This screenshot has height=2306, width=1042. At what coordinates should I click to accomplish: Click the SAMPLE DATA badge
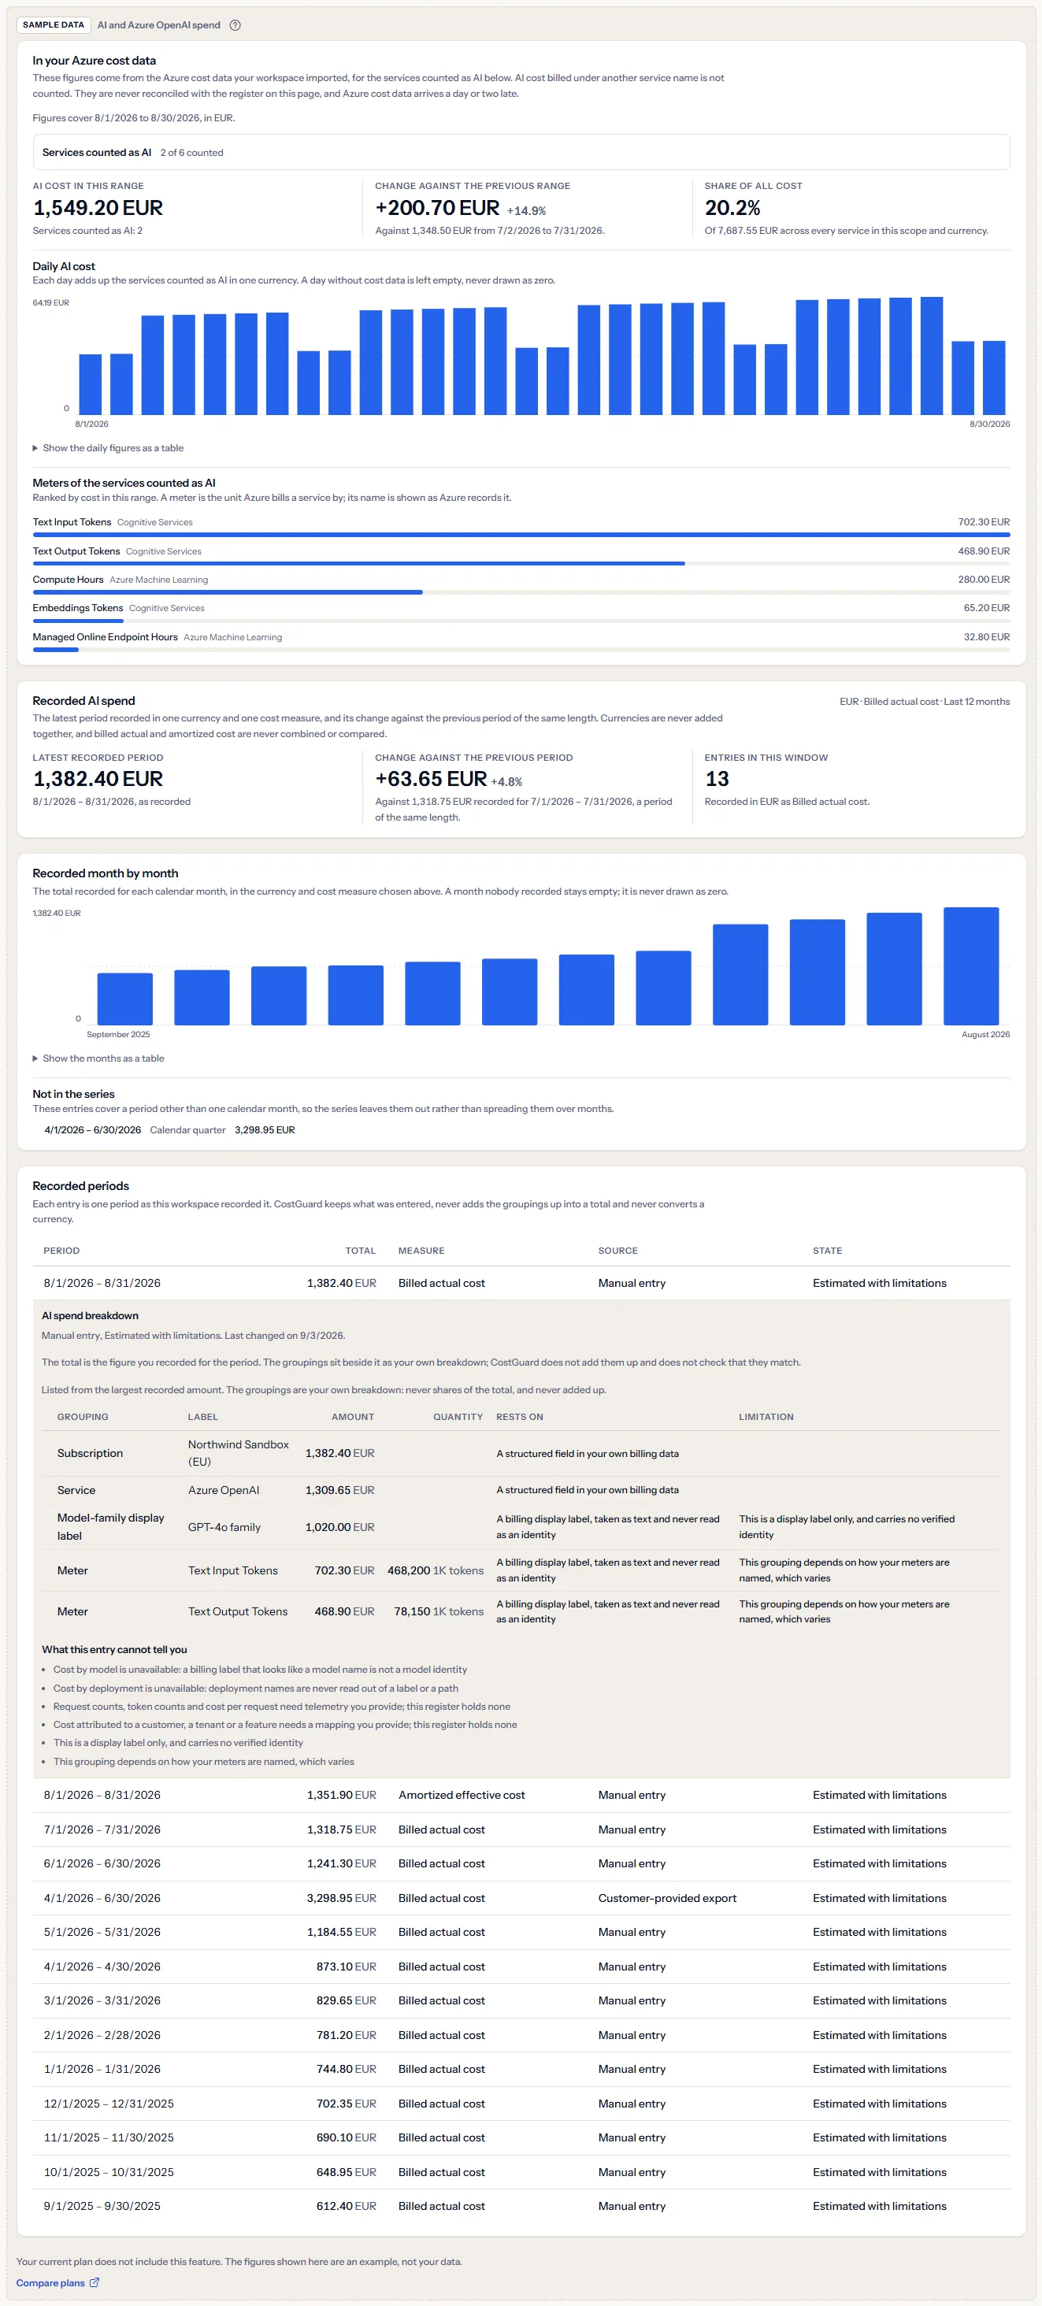(54, 25)
